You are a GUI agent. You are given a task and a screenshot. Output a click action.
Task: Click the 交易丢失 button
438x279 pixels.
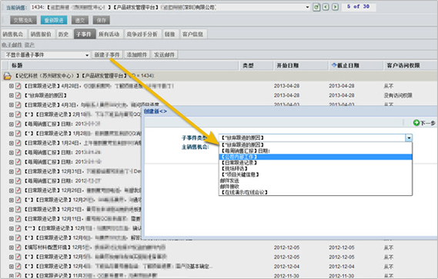pos(23,20)
